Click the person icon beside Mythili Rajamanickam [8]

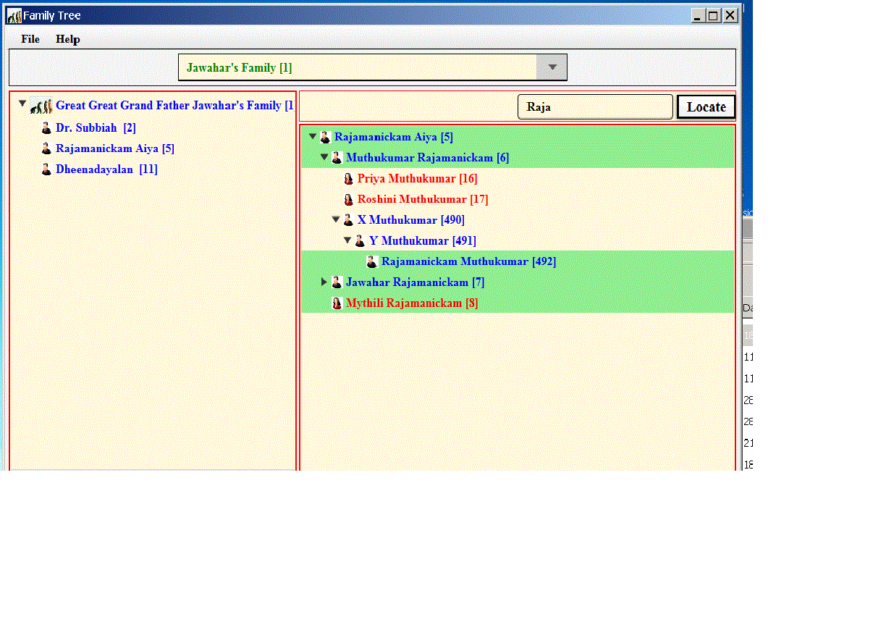337,303
